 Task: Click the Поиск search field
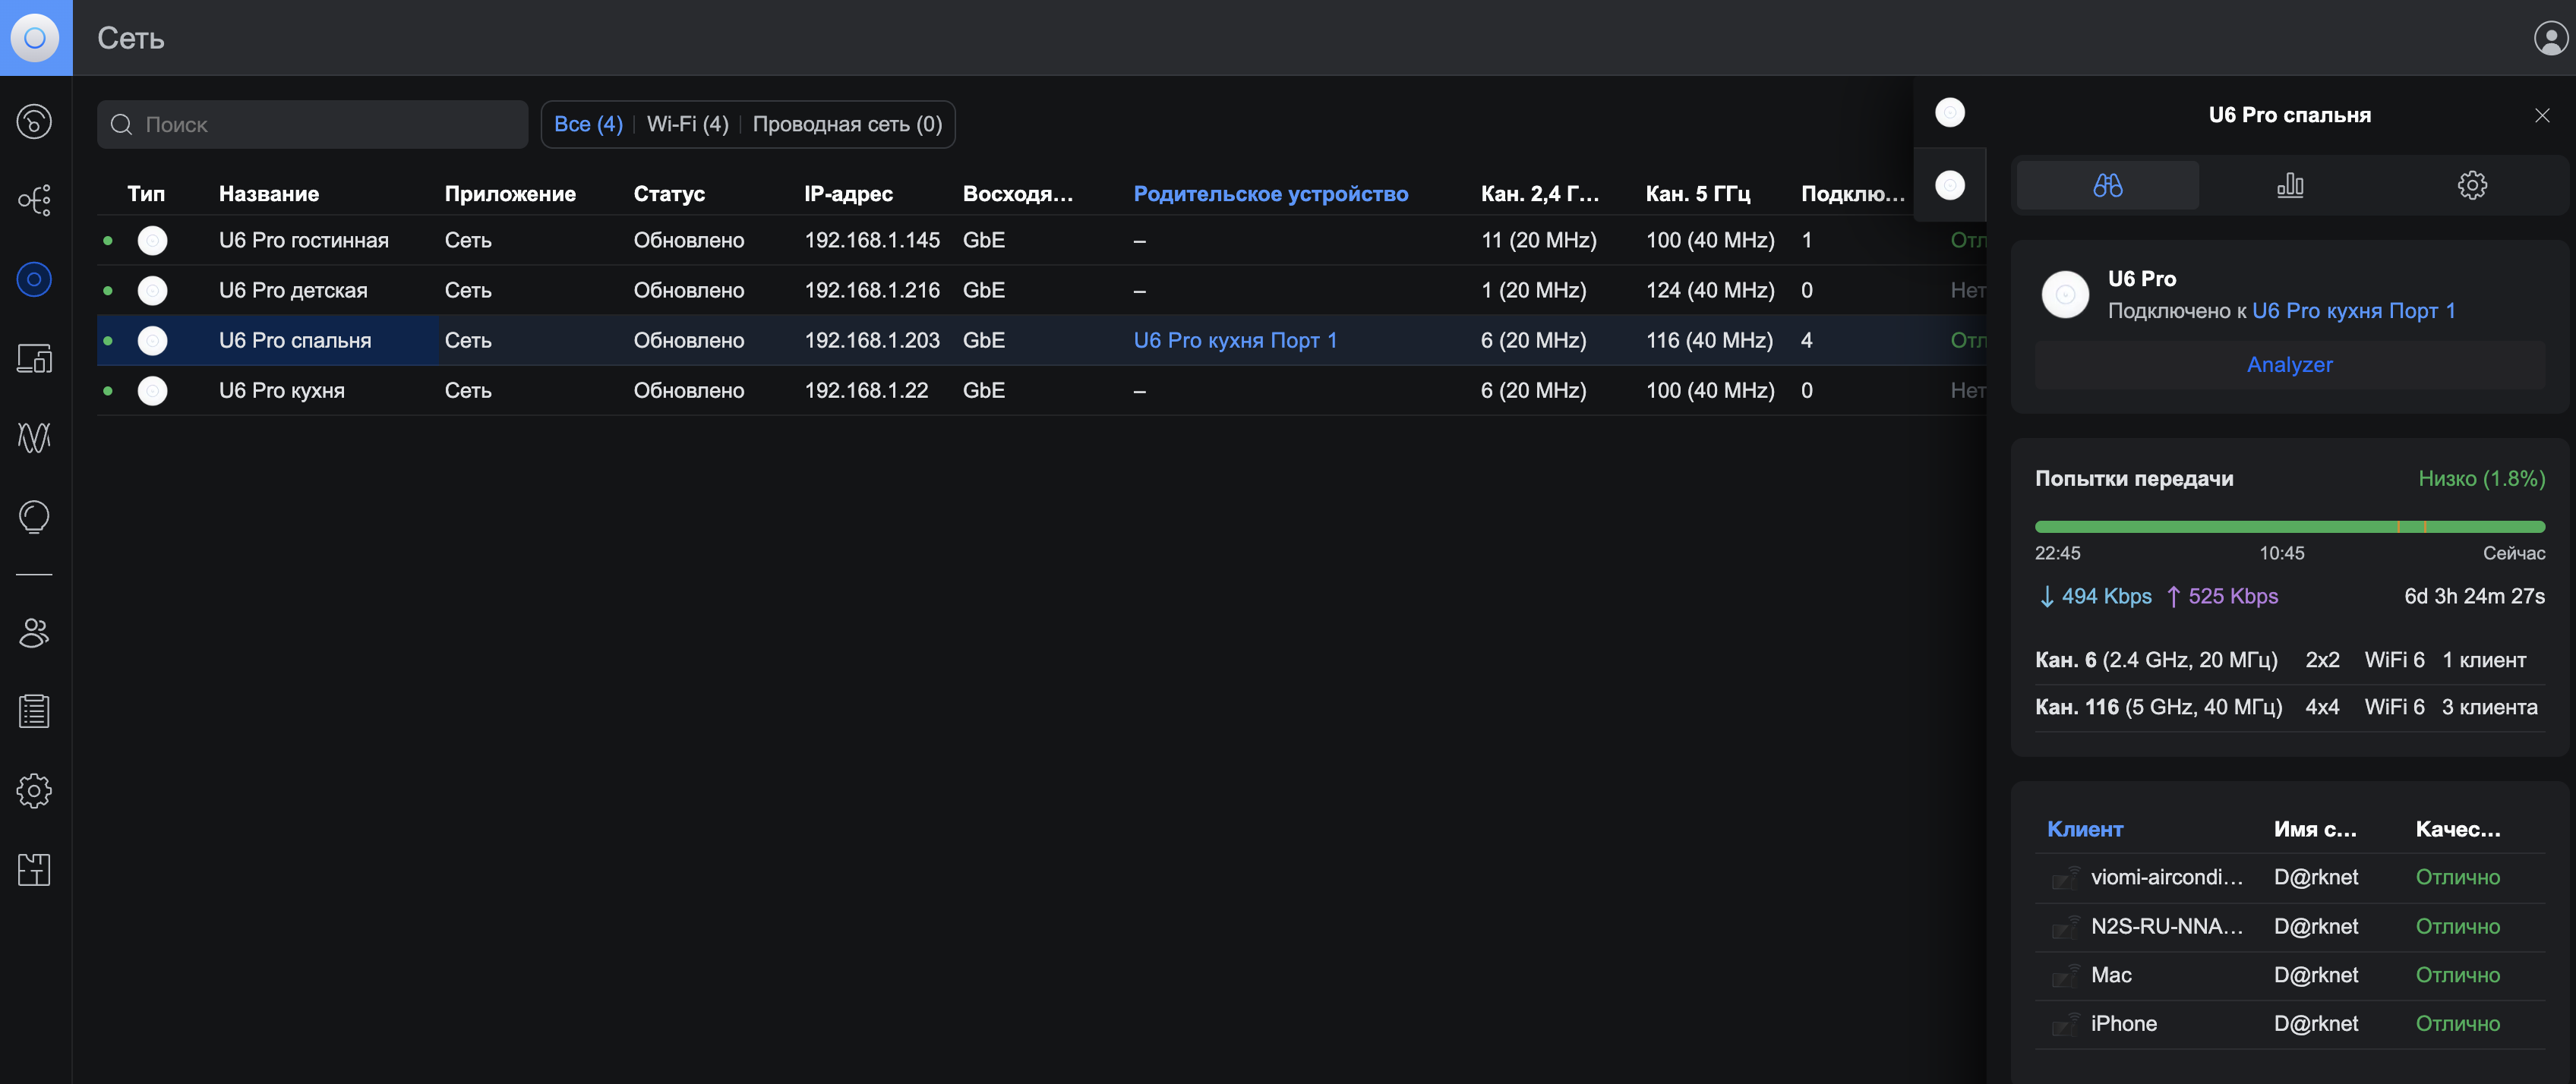point(320,125)
